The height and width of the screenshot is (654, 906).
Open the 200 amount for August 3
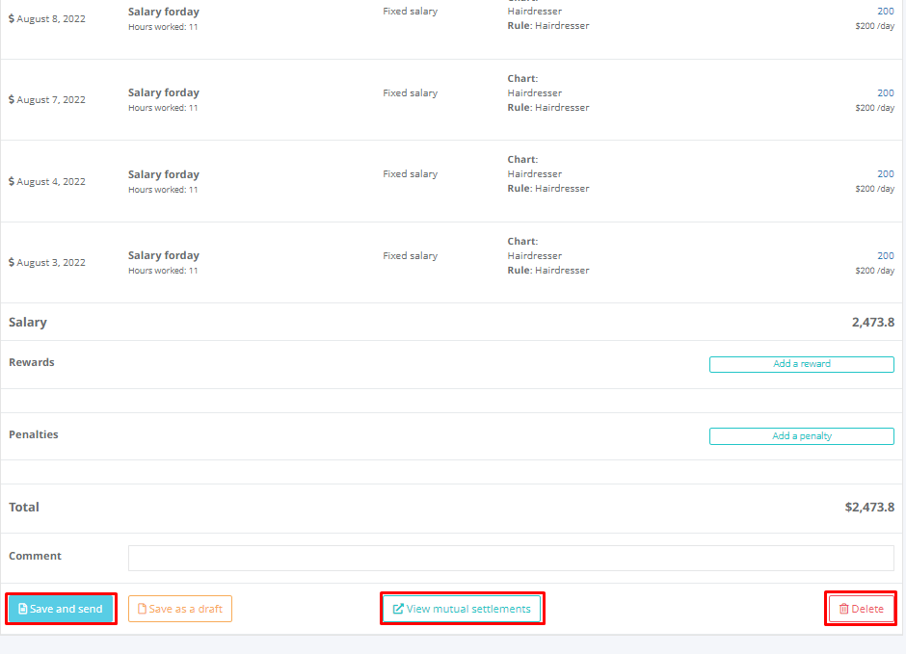[x=885, y=256]
